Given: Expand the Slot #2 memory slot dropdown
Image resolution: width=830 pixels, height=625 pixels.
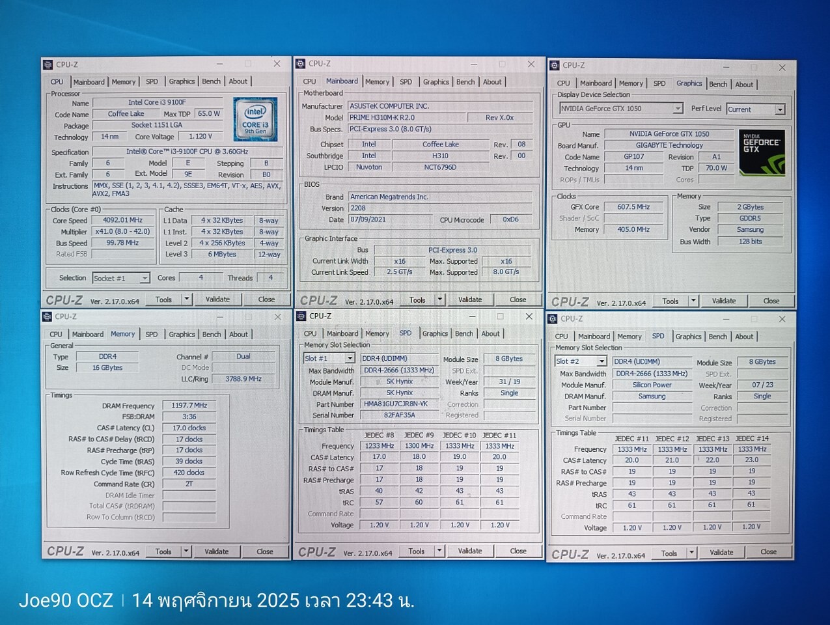Looking at the screenshot, I should point(601,361).
